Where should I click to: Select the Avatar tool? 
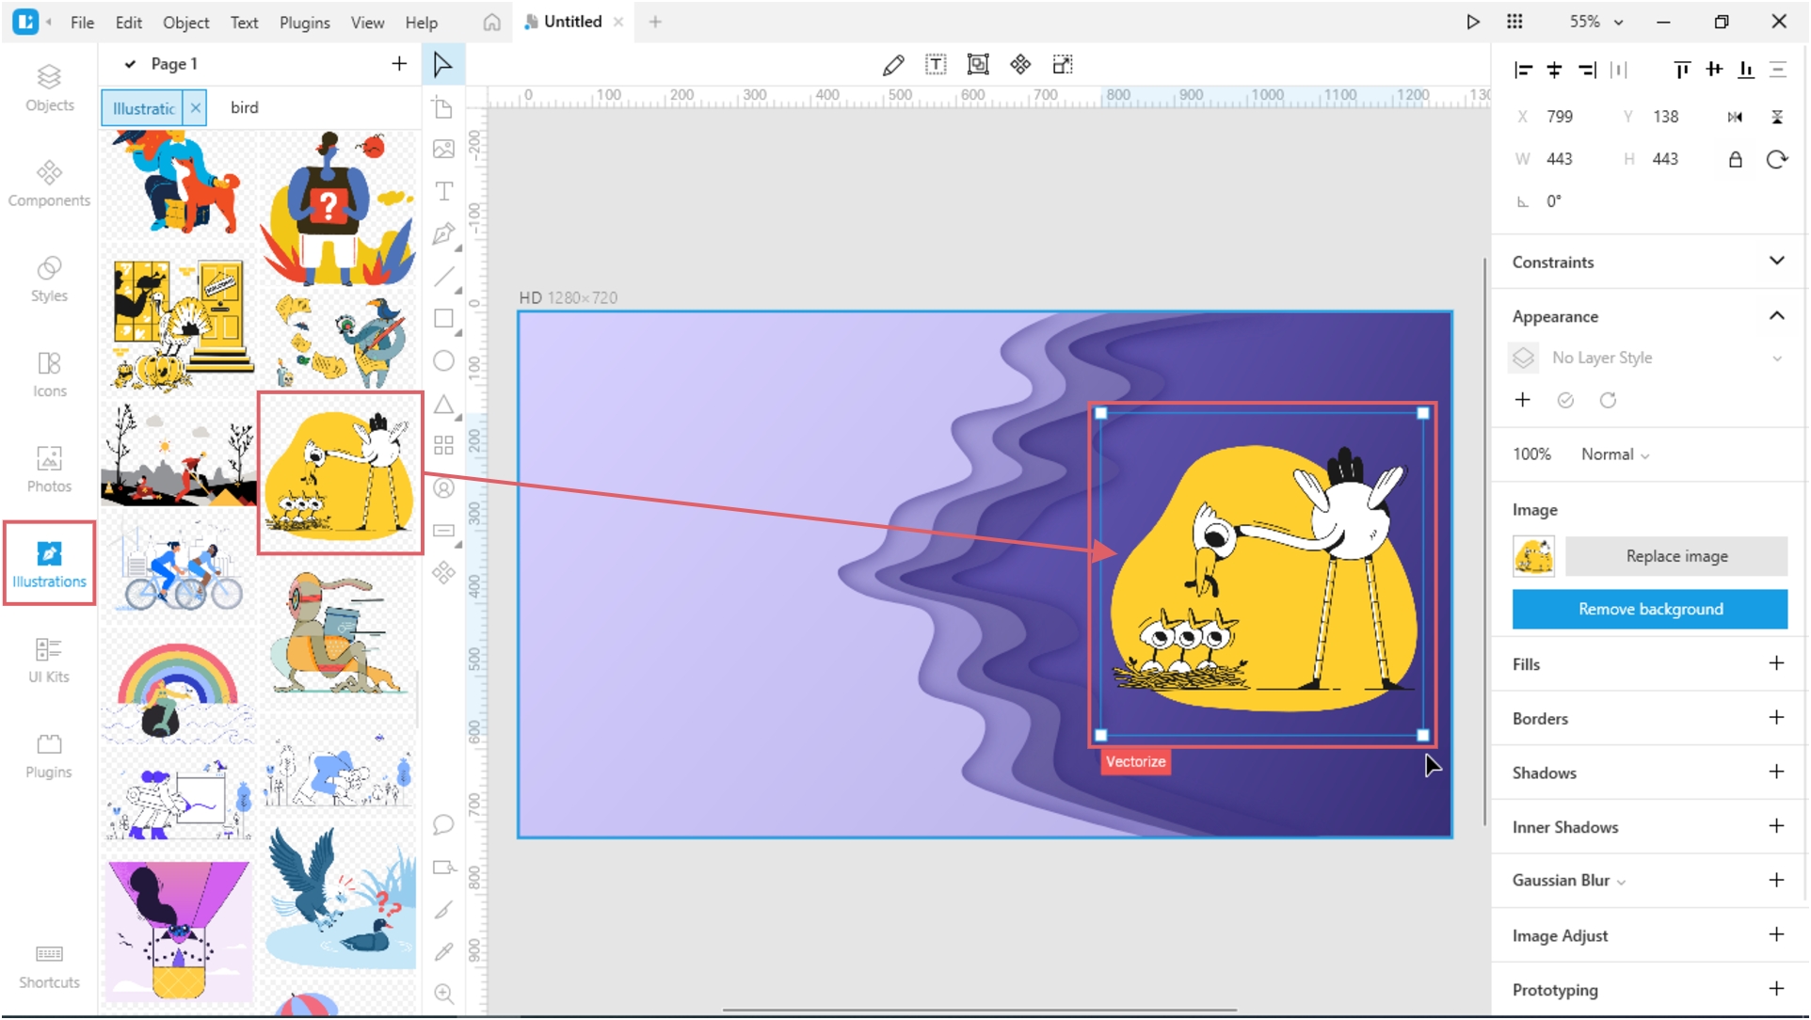click(x=443, y=488)
